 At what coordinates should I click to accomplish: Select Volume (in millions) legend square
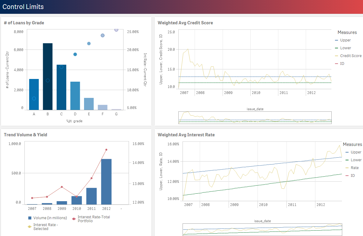30,218
